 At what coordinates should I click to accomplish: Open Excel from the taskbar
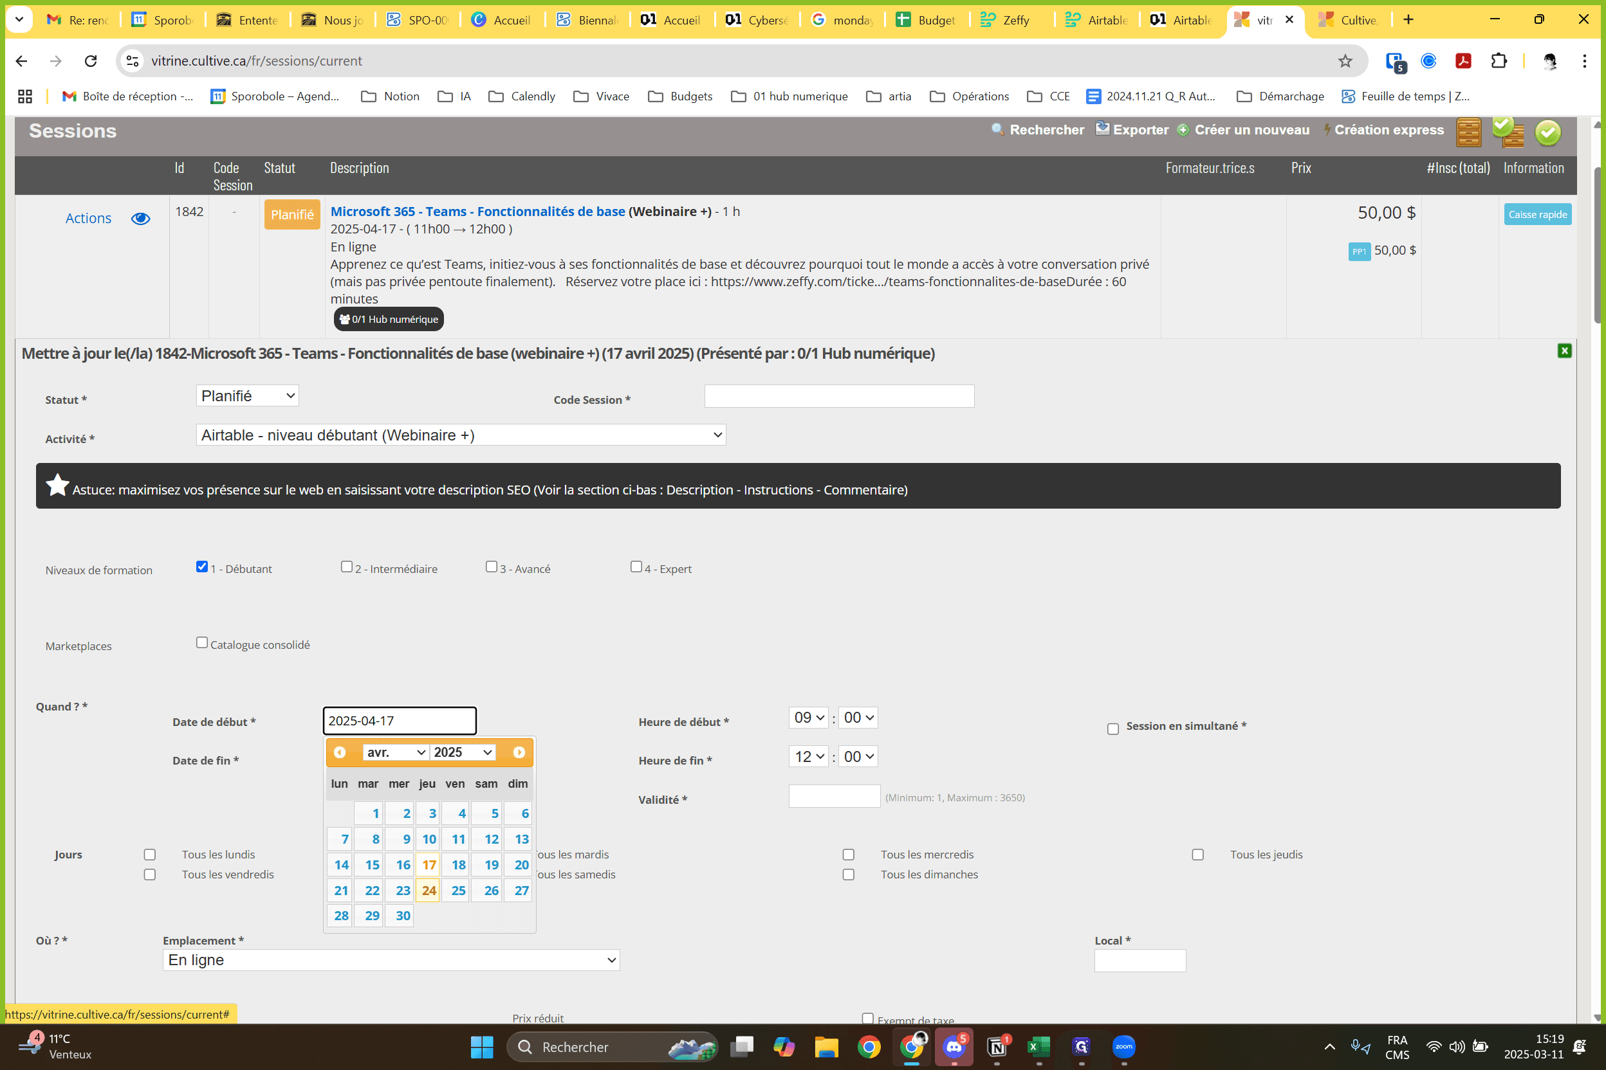point(1038,1047)
